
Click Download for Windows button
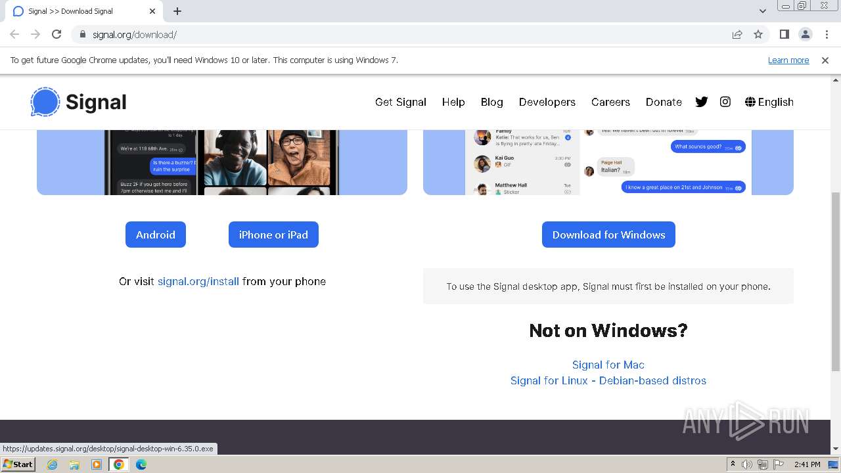coord(608,235)
